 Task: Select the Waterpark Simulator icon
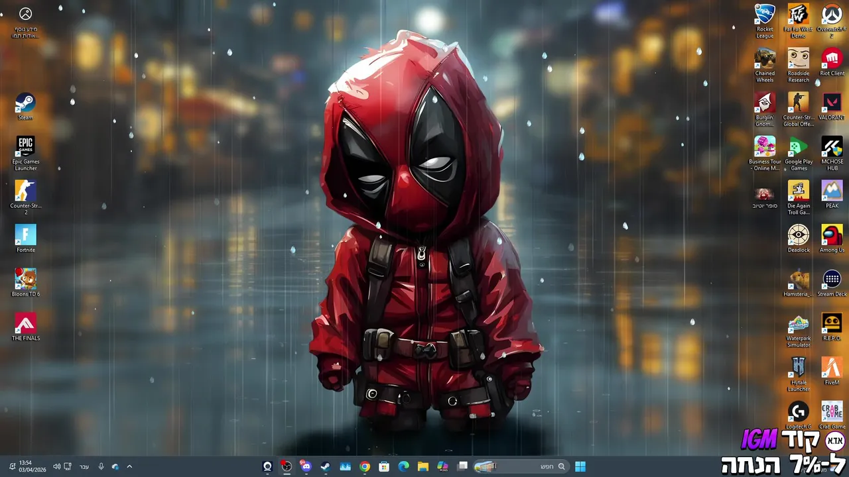click(x=799, y=331)
